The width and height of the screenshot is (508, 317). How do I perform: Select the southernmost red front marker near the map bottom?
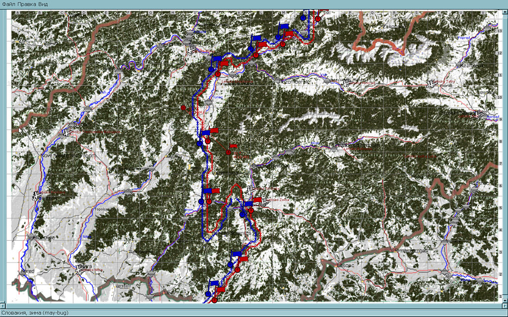tap(214, 301)
